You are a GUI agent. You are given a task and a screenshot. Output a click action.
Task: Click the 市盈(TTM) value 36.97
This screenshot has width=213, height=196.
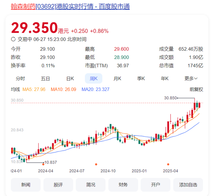(x=123, y=66)
